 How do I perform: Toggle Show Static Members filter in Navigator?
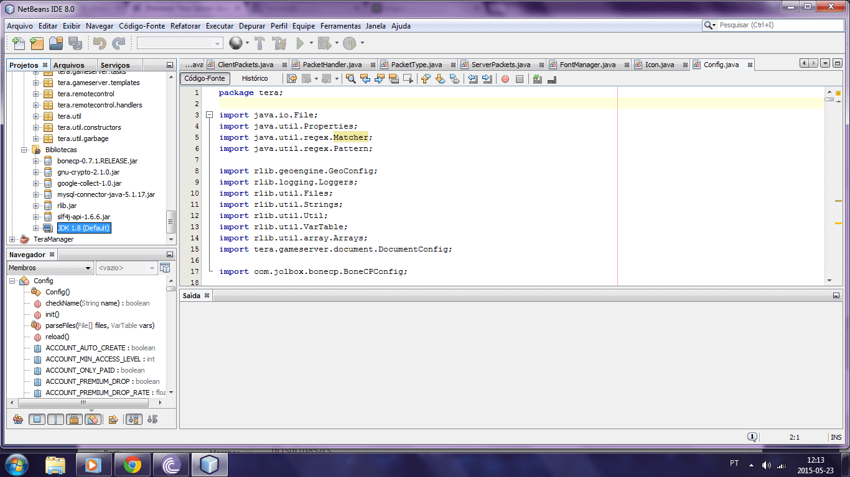point(56,419)
